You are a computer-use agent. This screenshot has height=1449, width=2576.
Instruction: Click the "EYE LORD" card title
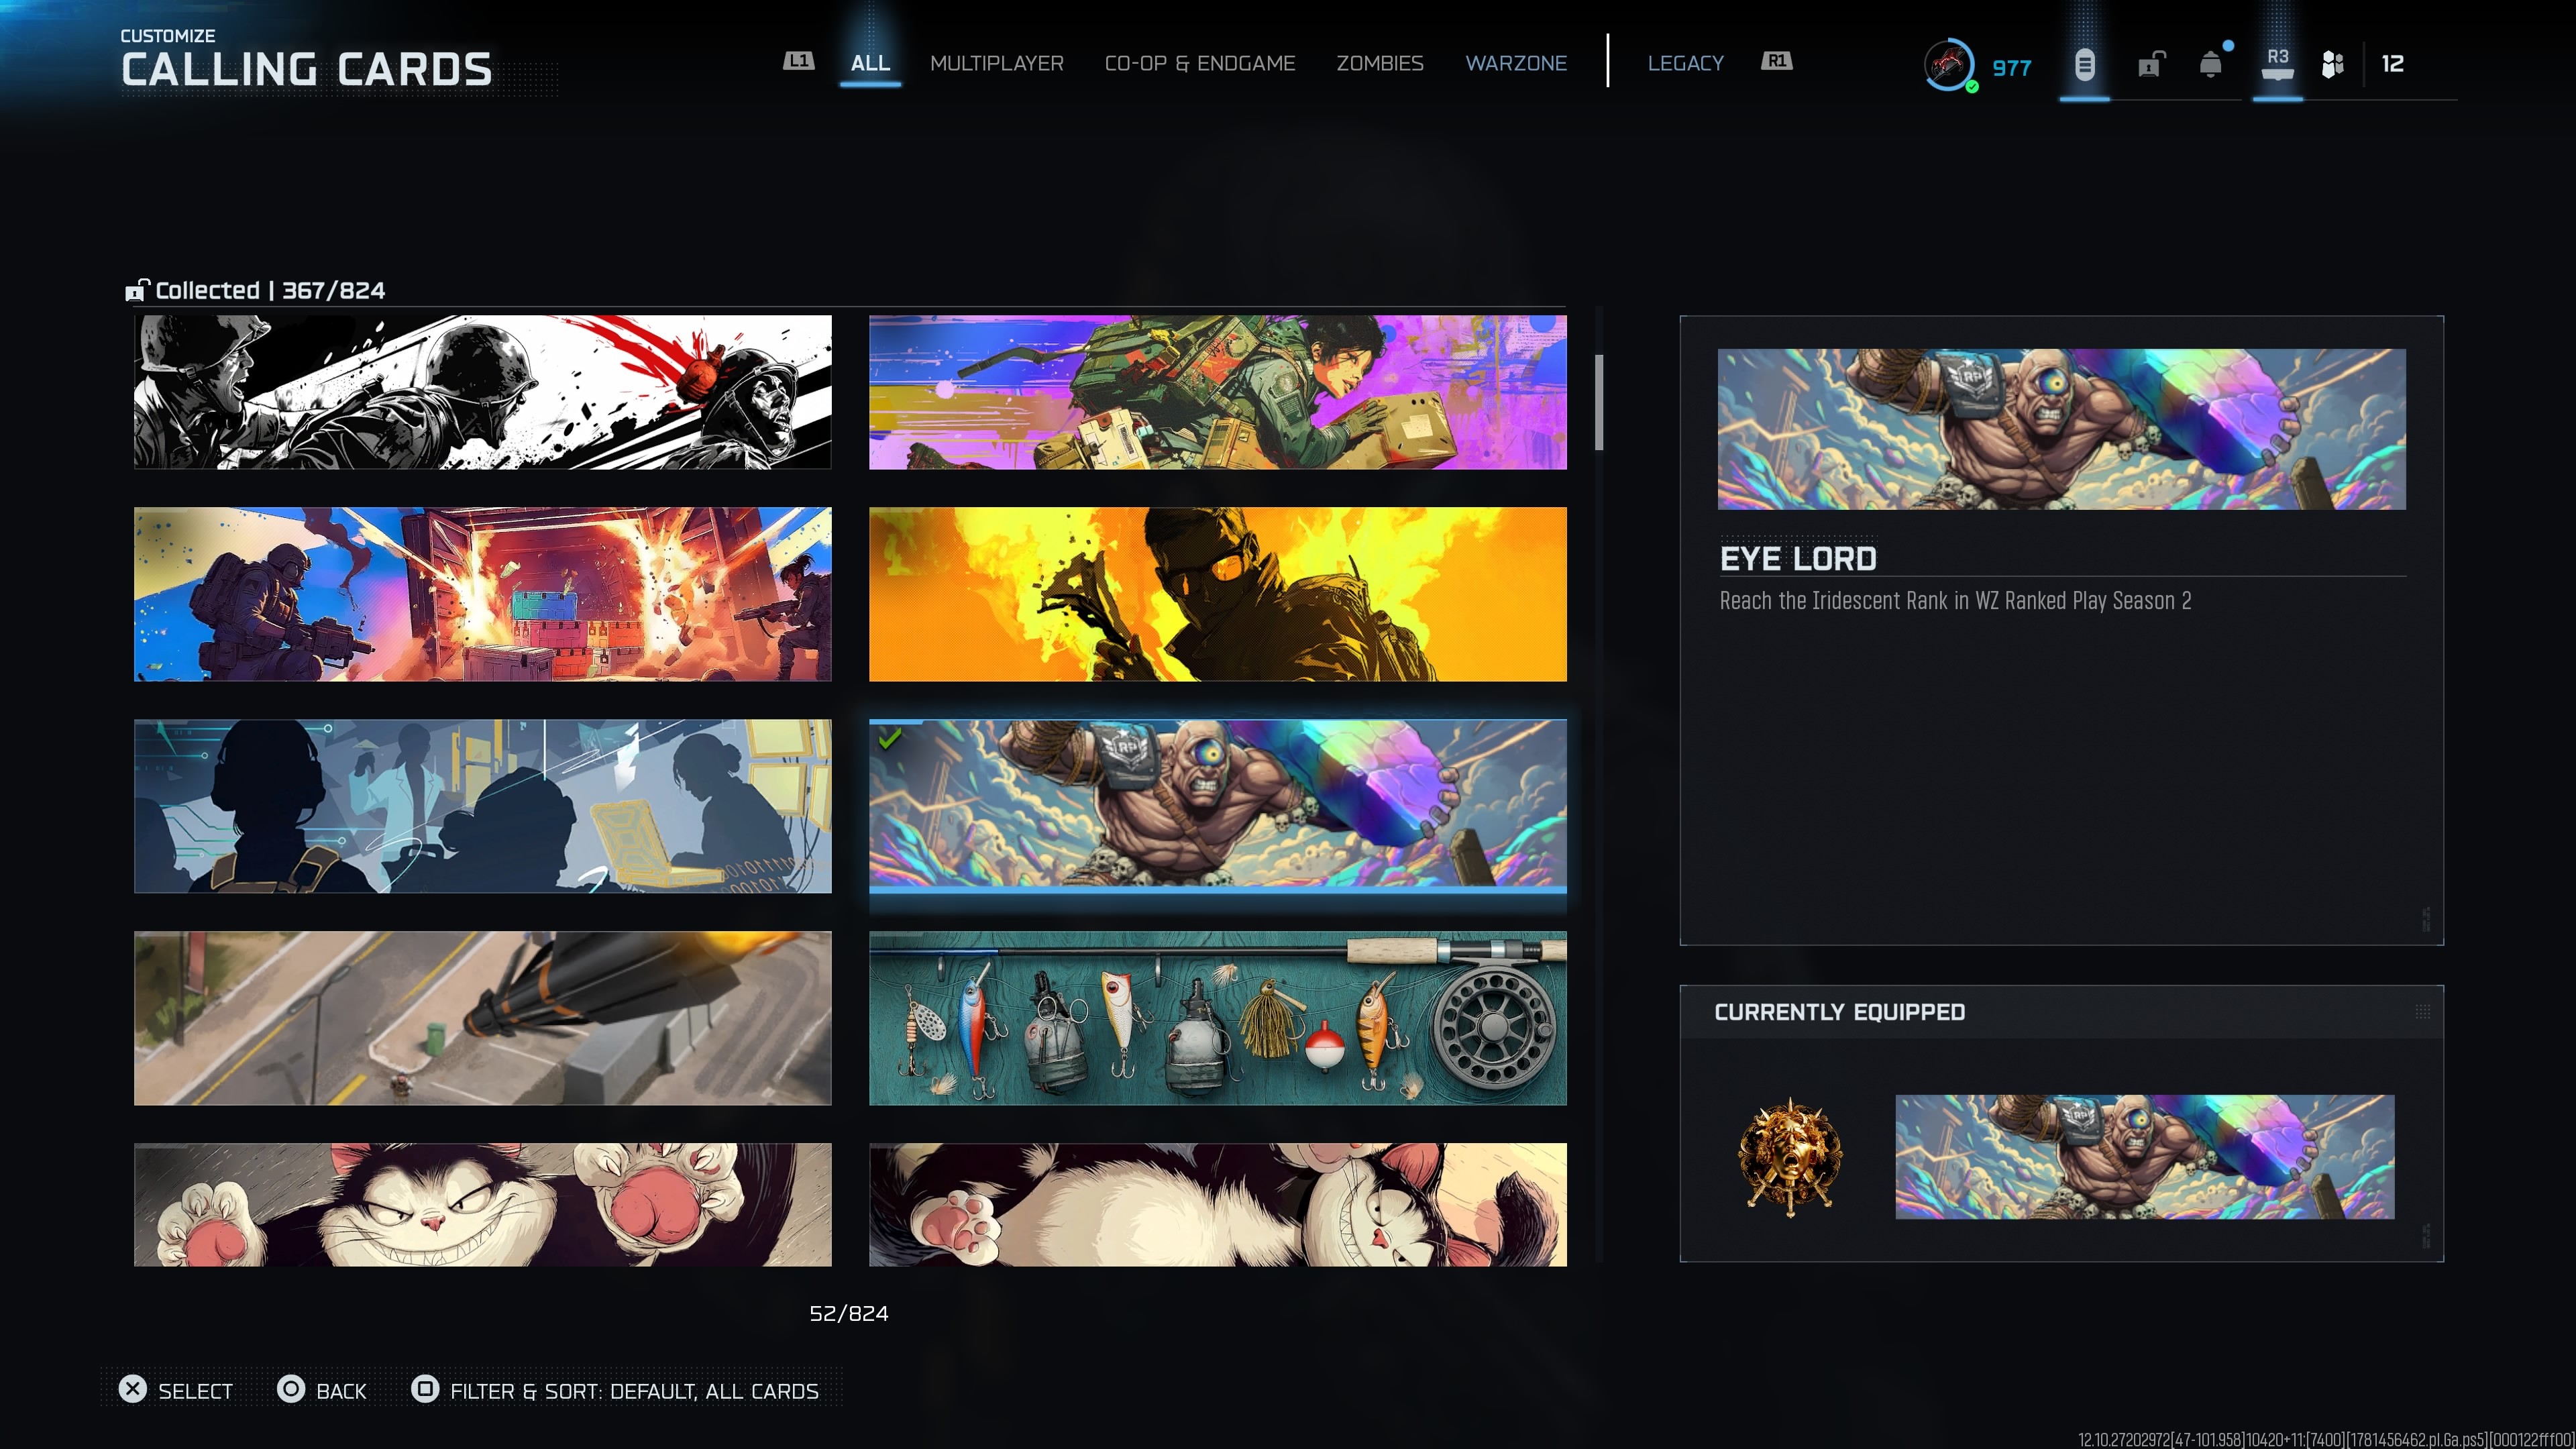pos(1797,559)
